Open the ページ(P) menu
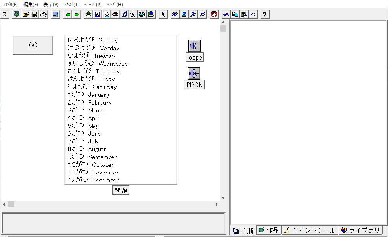 click(93, 4)
